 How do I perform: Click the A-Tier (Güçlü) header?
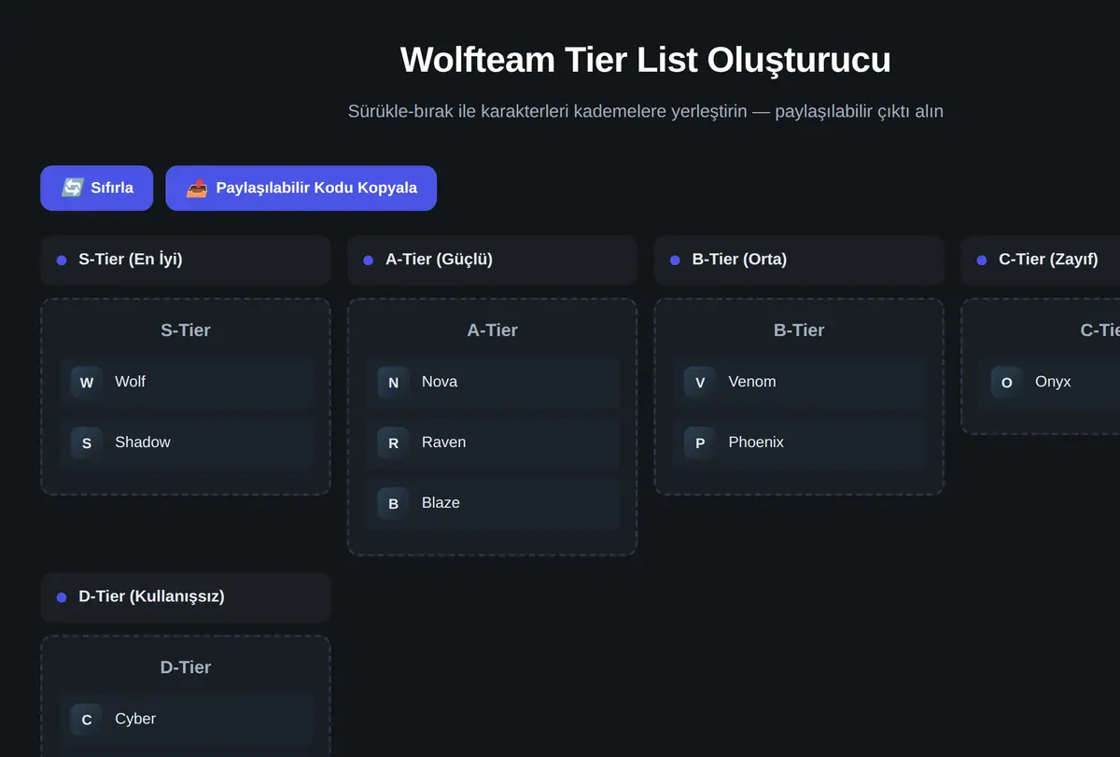[x=492, y=259]
